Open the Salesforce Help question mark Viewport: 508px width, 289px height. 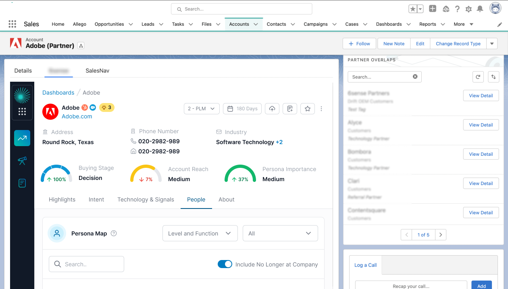[457, 9]
